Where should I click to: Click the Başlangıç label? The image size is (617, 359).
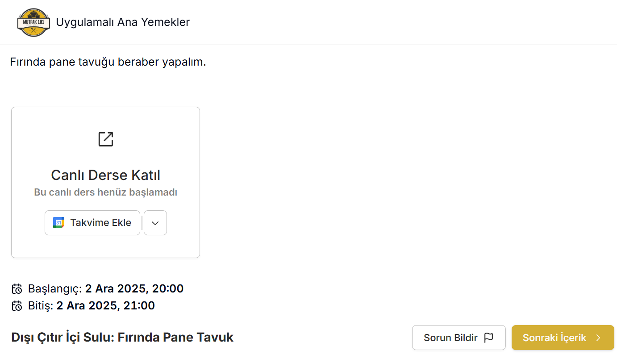pos(54,289)
